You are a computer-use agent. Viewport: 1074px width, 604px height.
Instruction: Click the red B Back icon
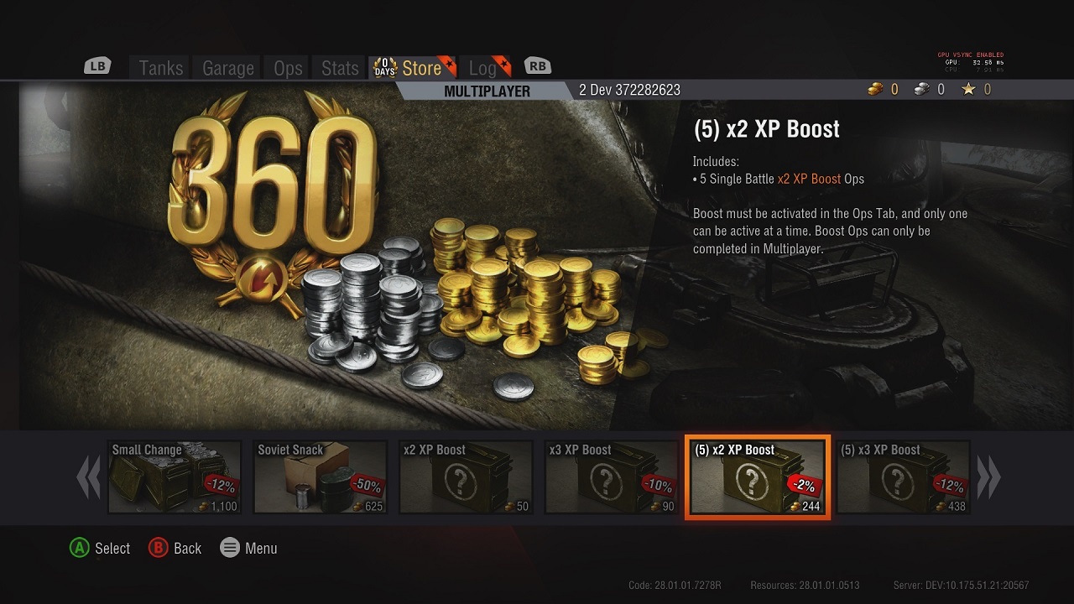tap(158, 548)
